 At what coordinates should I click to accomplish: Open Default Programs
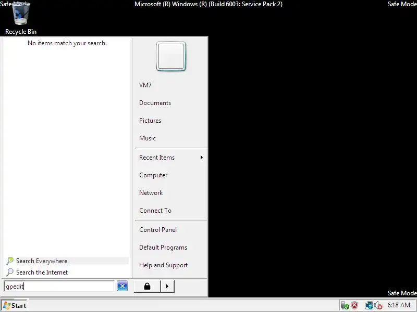pos(163,248)
